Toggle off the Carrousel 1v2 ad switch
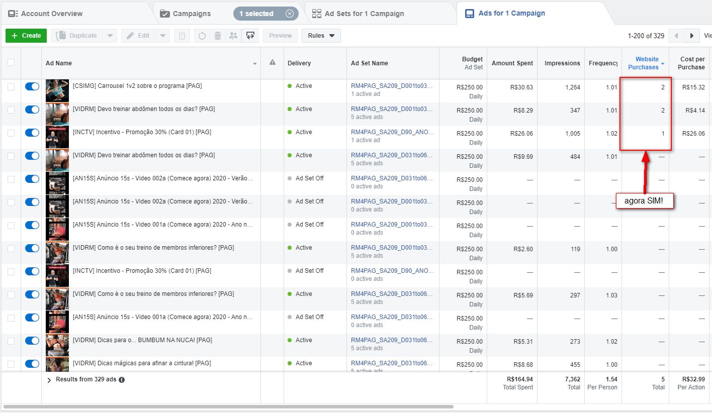This screenshot has height=413, width=712. tap(32, 86)
